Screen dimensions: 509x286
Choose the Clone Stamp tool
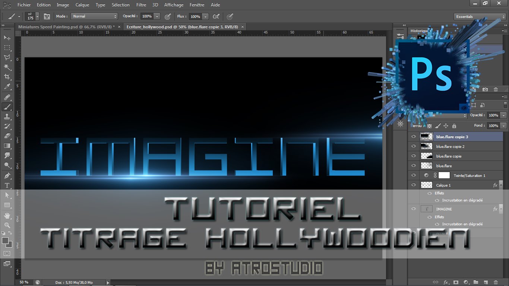(7, 117)
